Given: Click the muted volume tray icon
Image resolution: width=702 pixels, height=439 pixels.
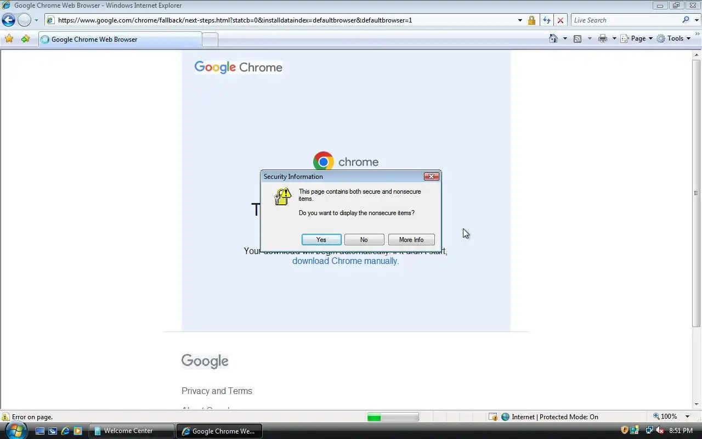Looking at the screenshot, I should (660, 431).
